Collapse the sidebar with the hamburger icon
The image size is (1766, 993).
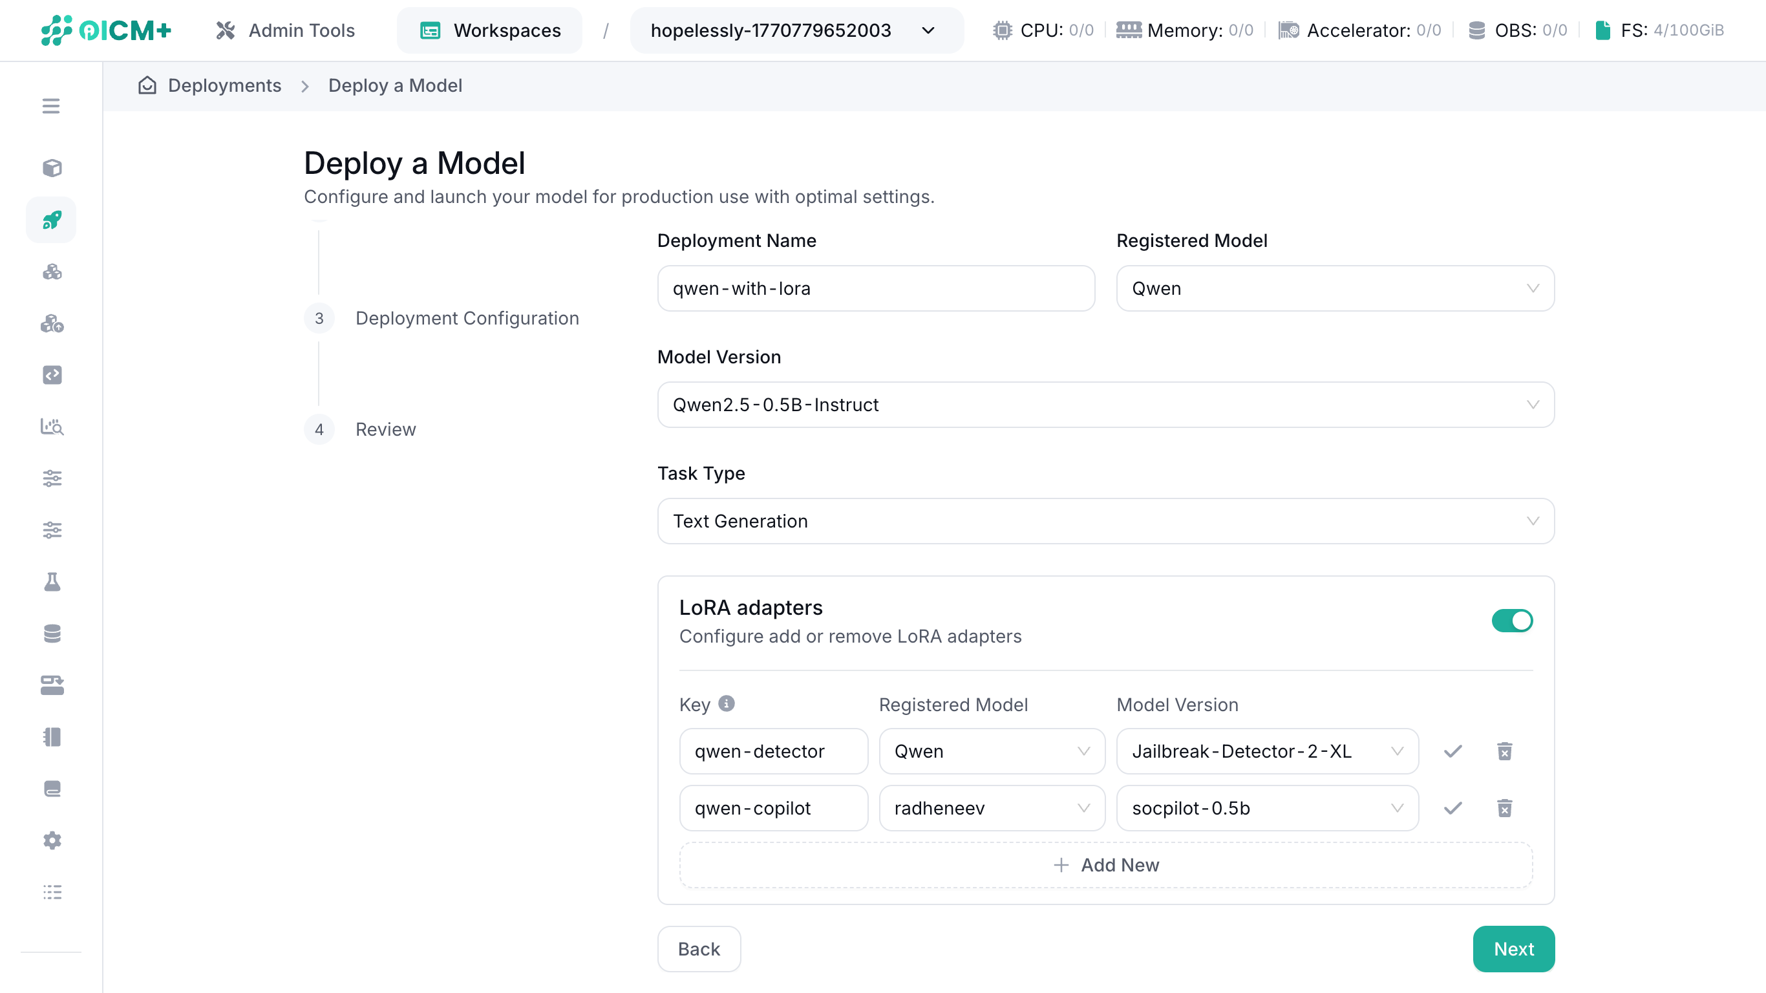pyautogui.click(x=52, y=106)
